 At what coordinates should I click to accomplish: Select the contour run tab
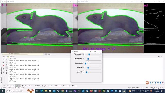click(x=11, y=57)
